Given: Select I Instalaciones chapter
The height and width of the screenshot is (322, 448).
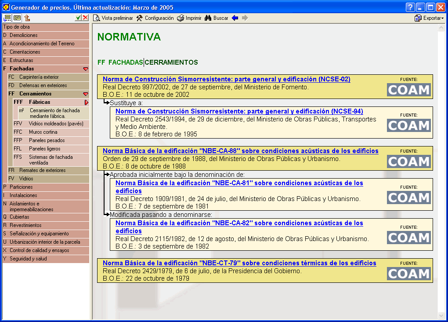Looking at the screenshot, I should click(x=46, y=195).
